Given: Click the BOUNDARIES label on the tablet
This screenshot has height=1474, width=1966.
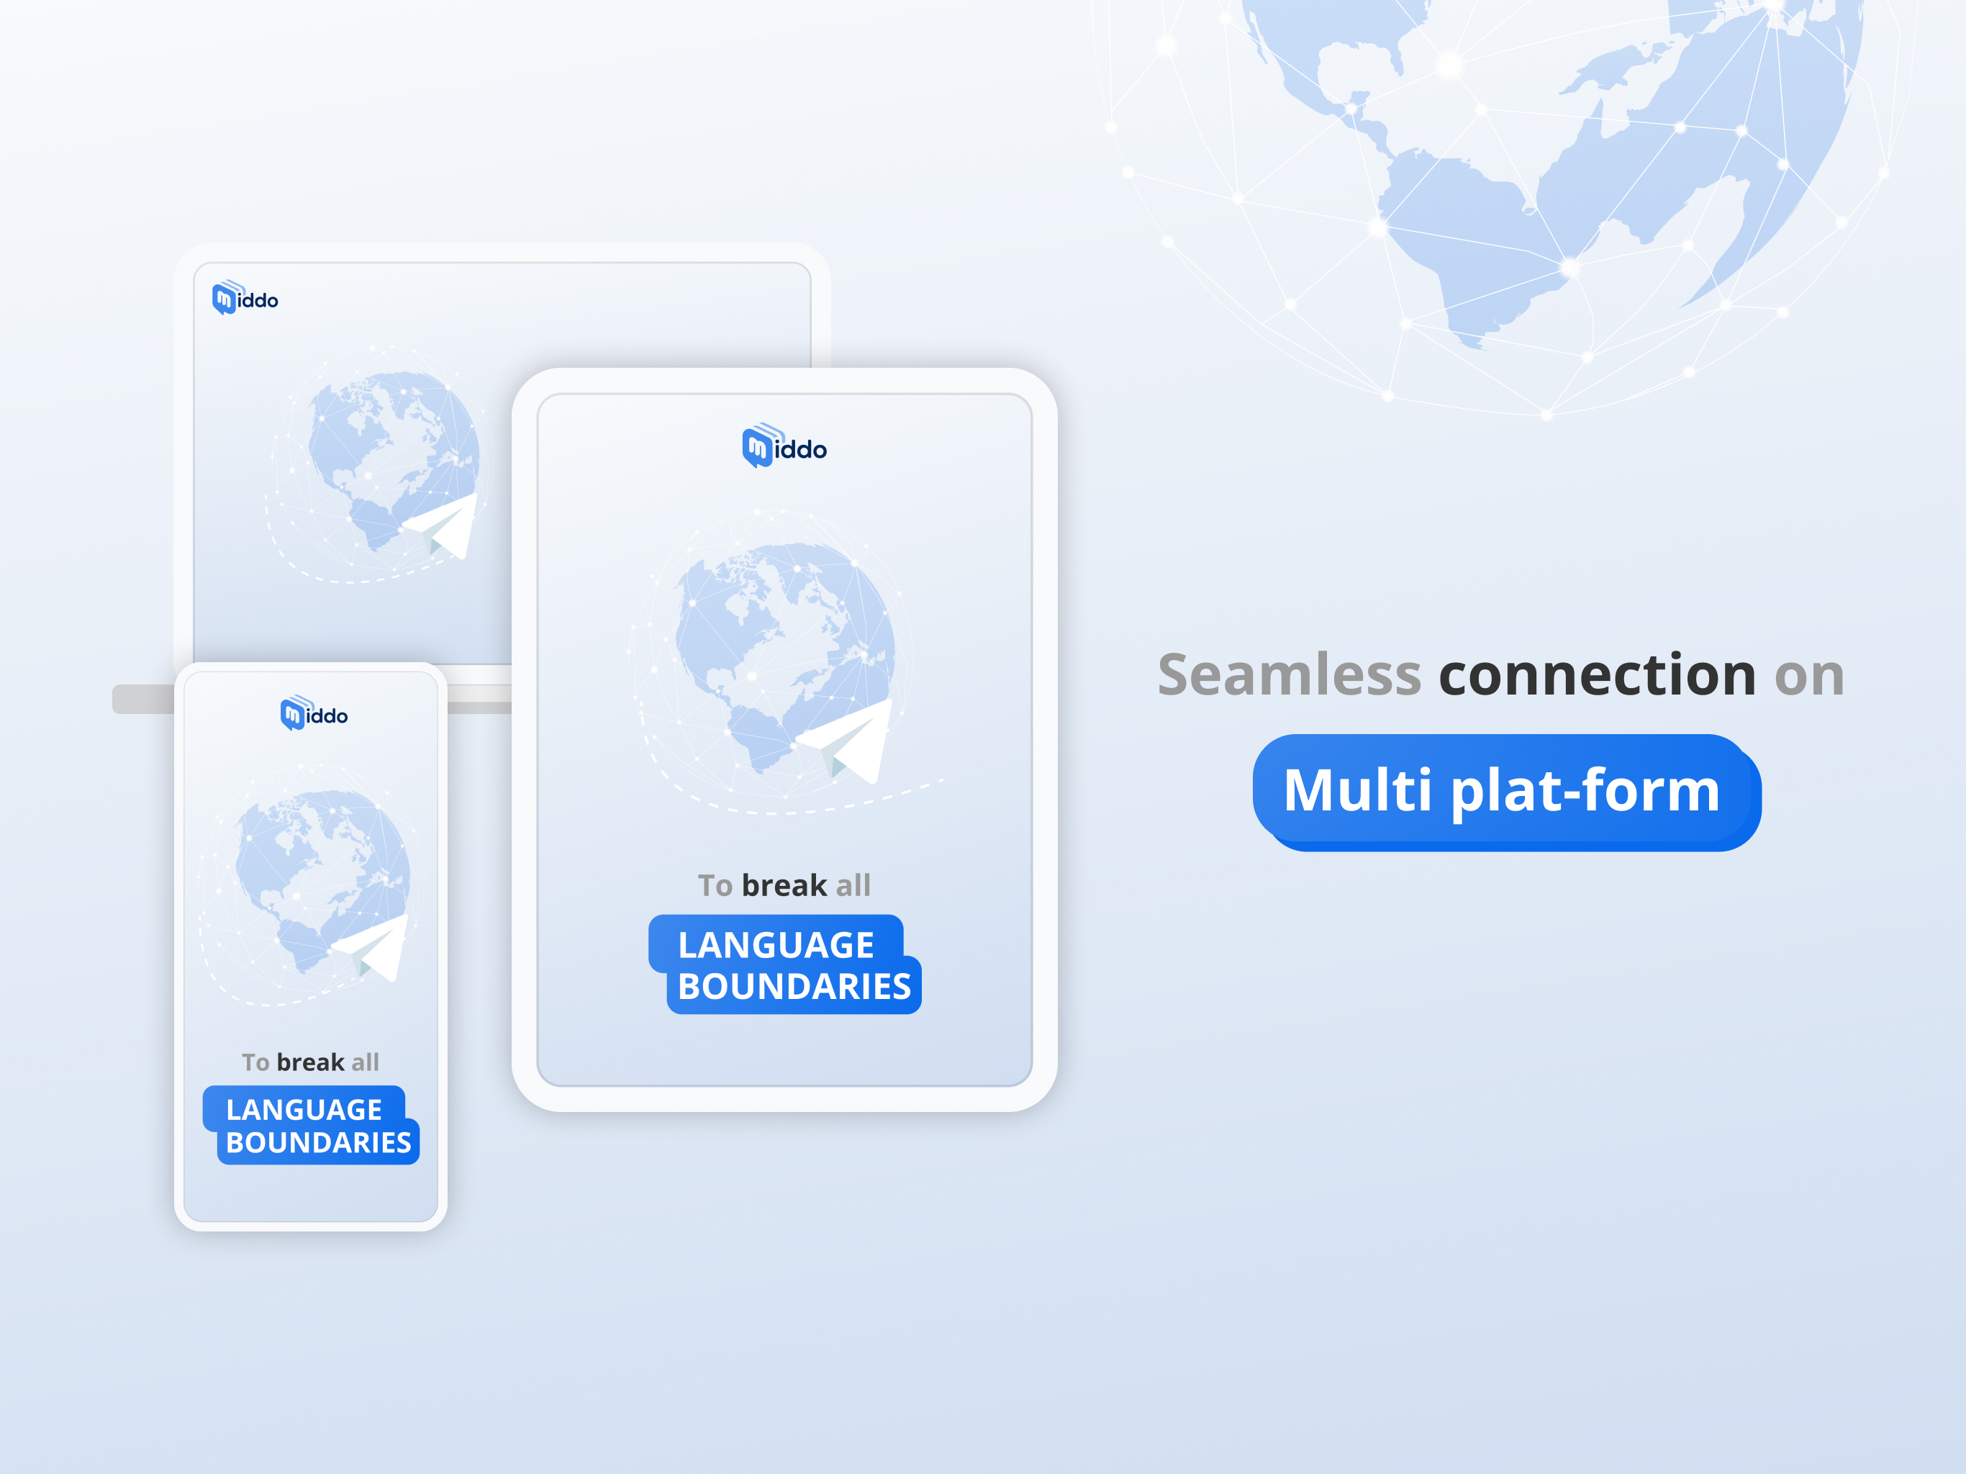Looking at the screenshot, I should coord(794,986).
